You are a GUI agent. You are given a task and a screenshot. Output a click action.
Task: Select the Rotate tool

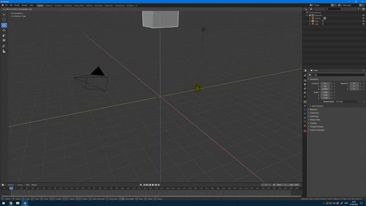[4, 30]
